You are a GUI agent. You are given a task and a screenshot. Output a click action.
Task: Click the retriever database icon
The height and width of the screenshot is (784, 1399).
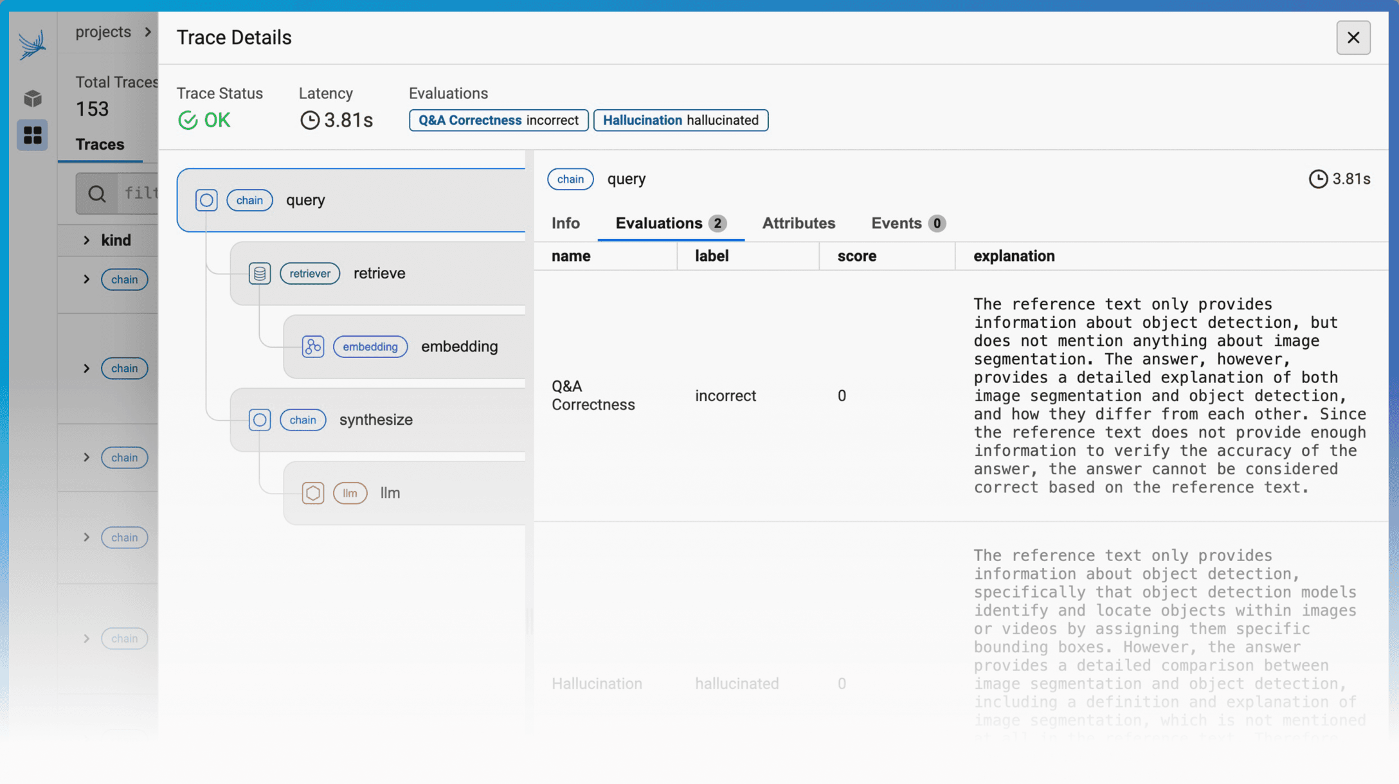coord(260,273)
